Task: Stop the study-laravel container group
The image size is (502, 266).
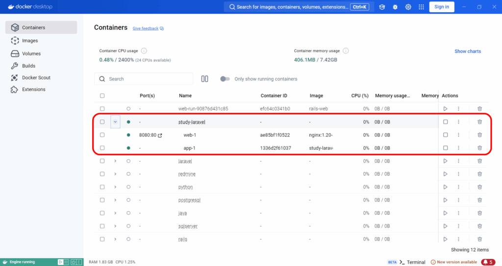Action: coord(445,122)
